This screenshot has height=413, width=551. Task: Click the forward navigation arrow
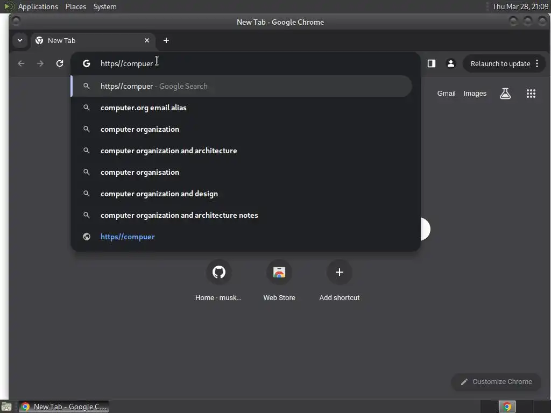click(40, 63)
